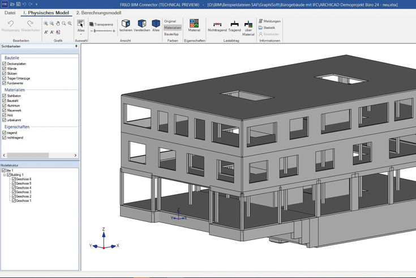Screen dimensions: 416x278
Task: Toggle Geschoss 3 checkbox in model tree
Action: tap(14, 192)
